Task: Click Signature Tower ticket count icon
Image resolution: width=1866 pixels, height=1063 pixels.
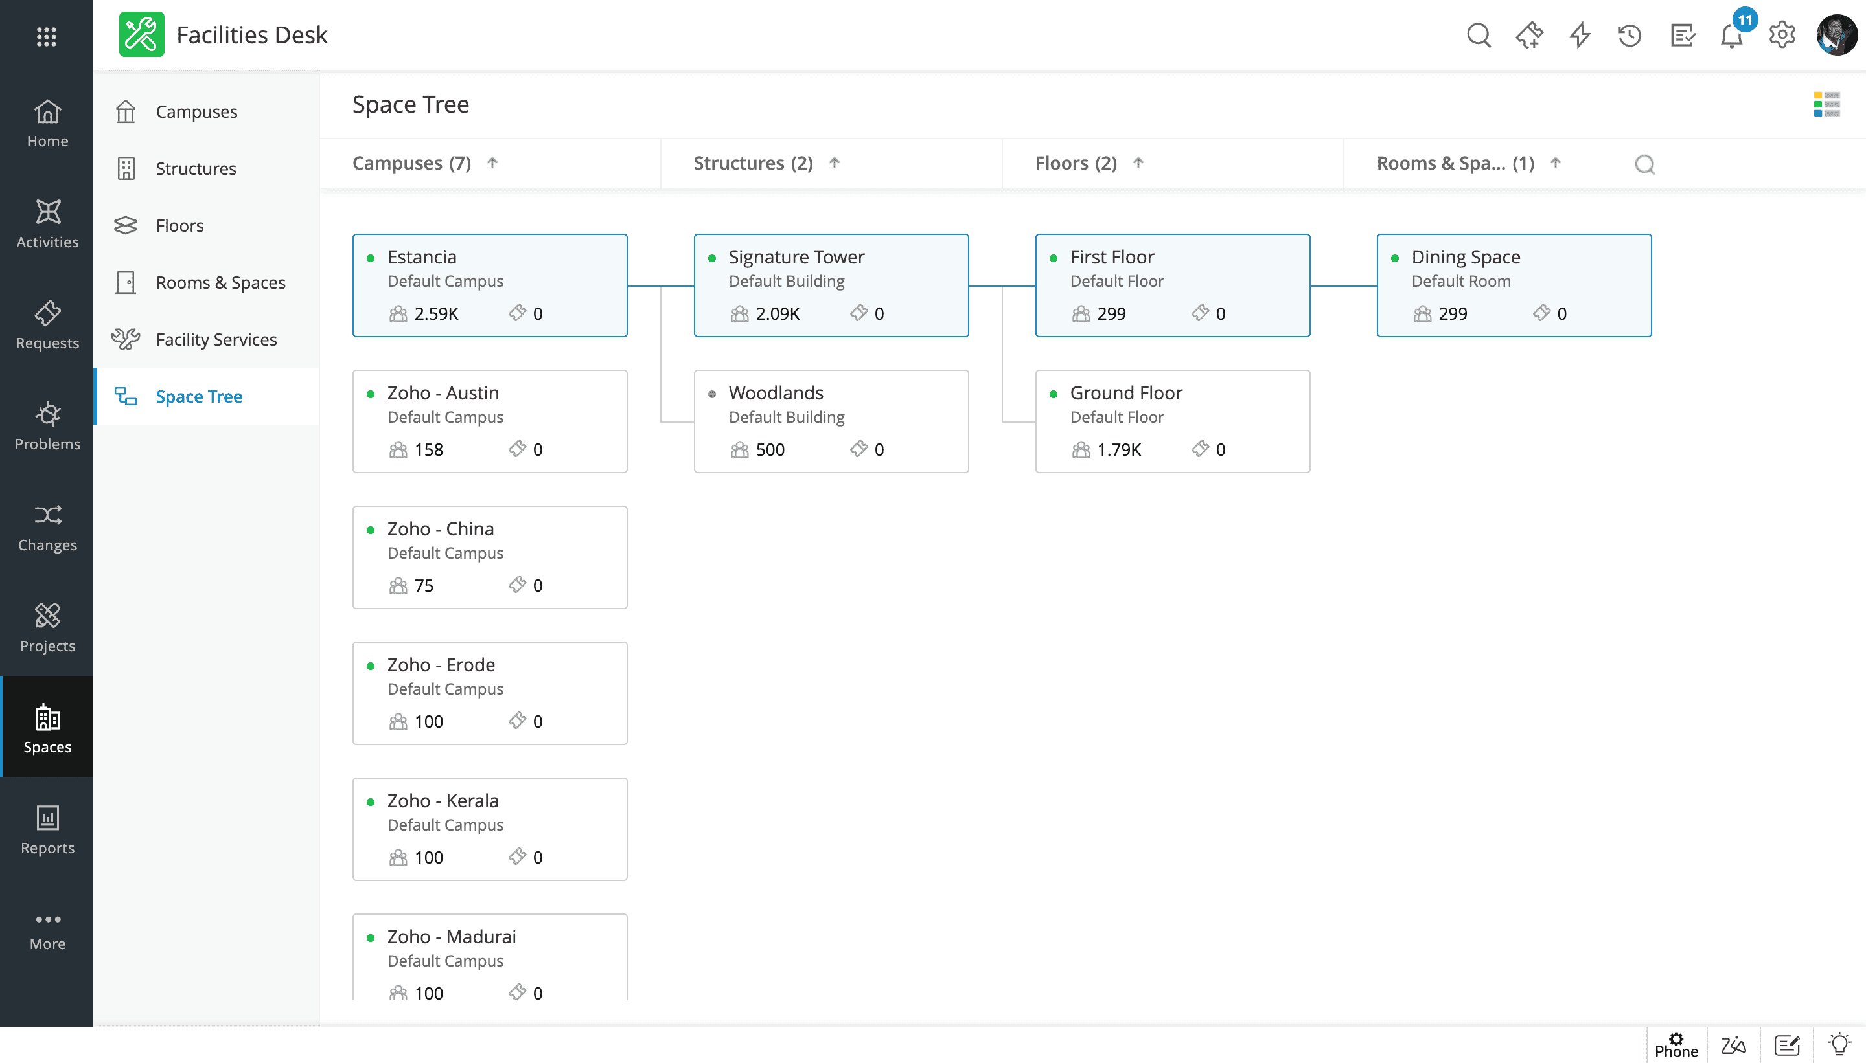Action: pos(859,313)
